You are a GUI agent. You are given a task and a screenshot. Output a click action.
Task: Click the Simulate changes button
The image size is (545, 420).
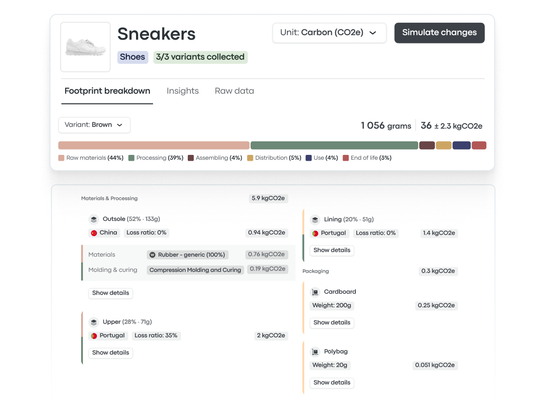point(439,33)
